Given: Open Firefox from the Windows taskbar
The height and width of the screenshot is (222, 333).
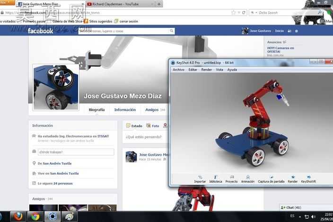Looking at the screenshot, I should pos(18,216).
